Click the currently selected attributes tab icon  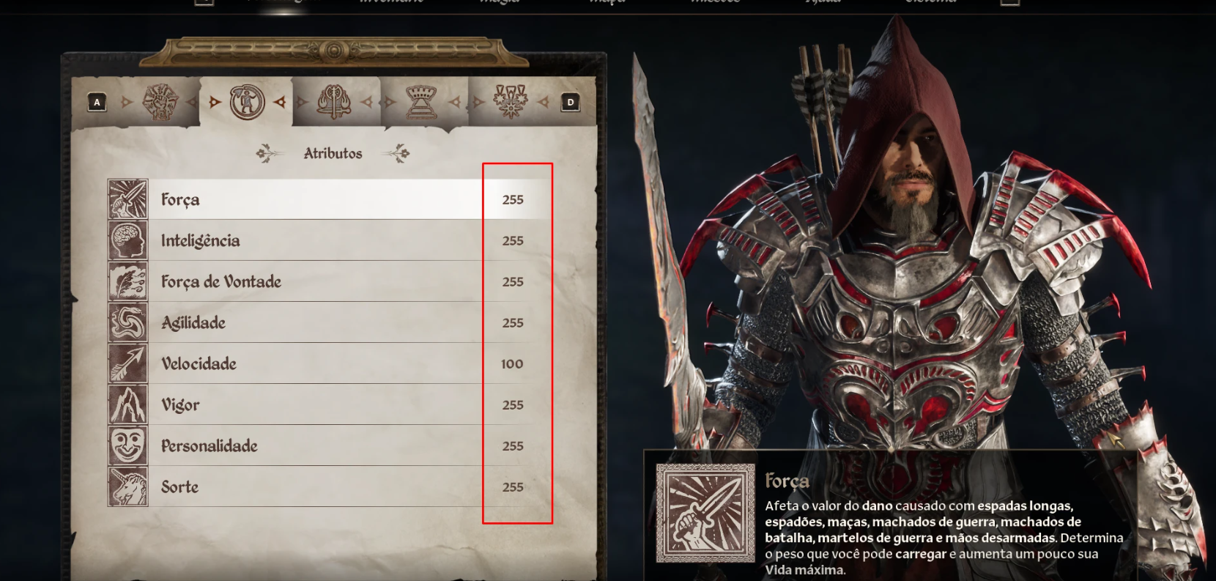coord(247,102)
